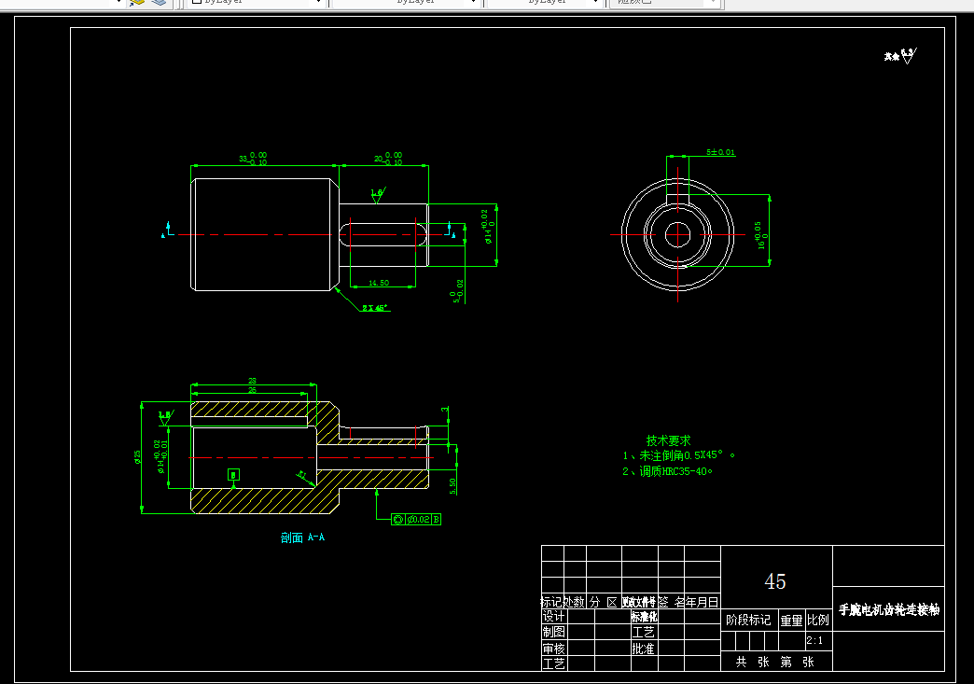Select the 制图 cell in title block
The width and height of the screenshot is (974, 684).
coord(553,632)
